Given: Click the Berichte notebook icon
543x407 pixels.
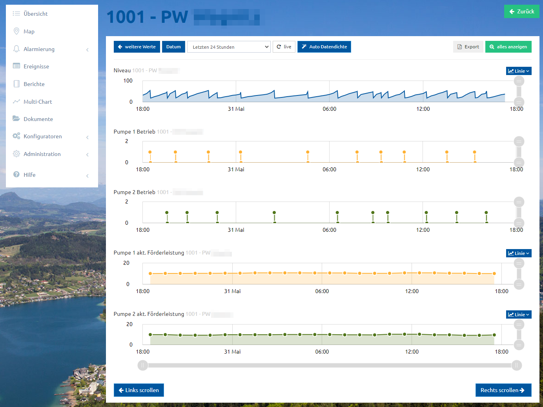Looking at the screenshot, I should [16, 84].
